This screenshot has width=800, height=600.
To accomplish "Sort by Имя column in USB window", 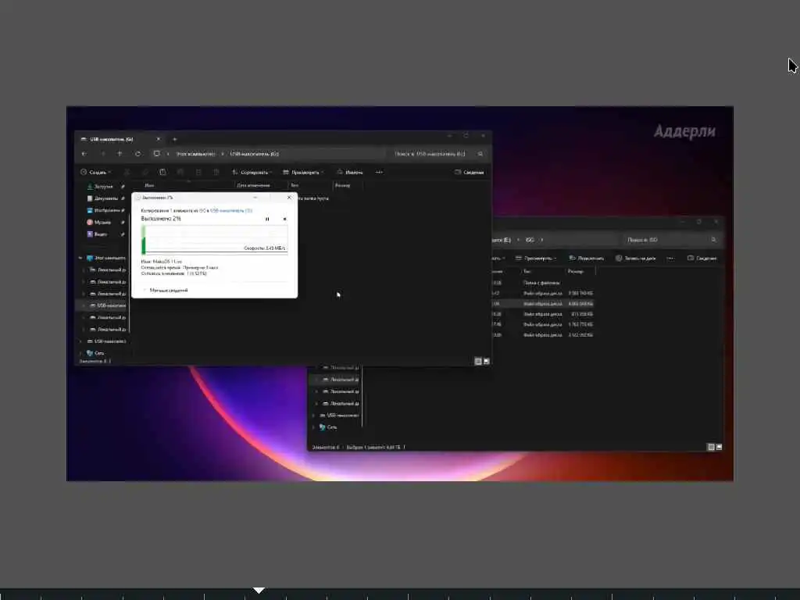I will tap(149, 186).
